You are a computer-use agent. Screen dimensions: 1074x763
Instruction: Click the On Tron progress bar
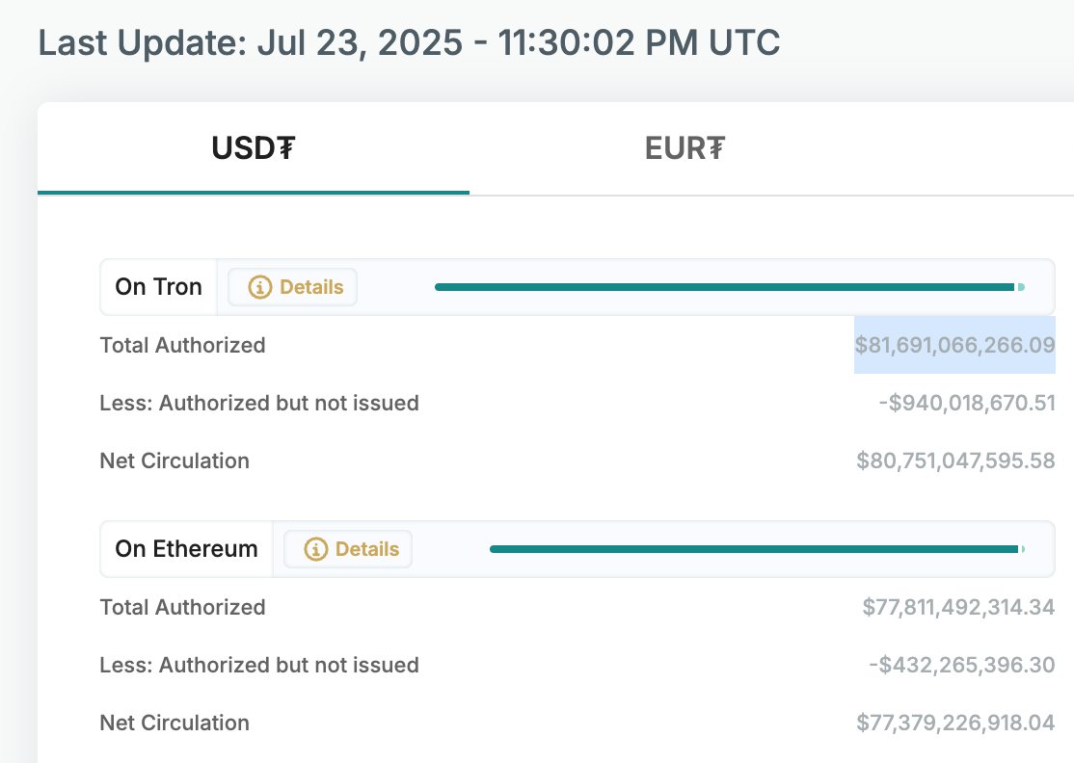[730, 287]
